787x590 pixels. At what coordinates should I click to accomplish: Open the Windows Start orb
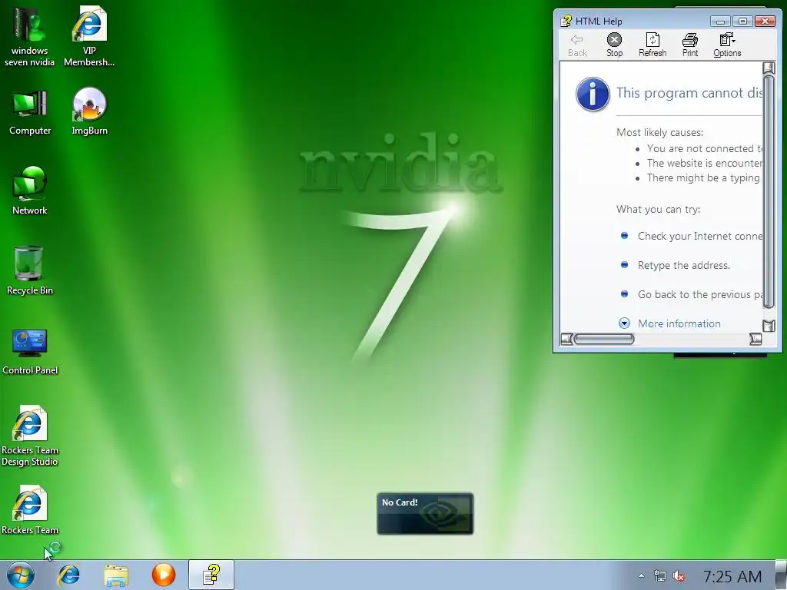[x=21, y=575]
